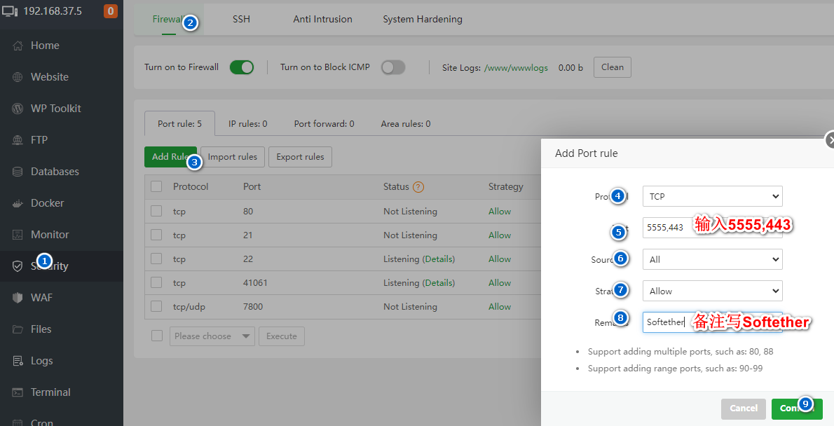Click the Files folder icon
The height and width of the screenshot is (426, 834).
[x=18, y=329]
